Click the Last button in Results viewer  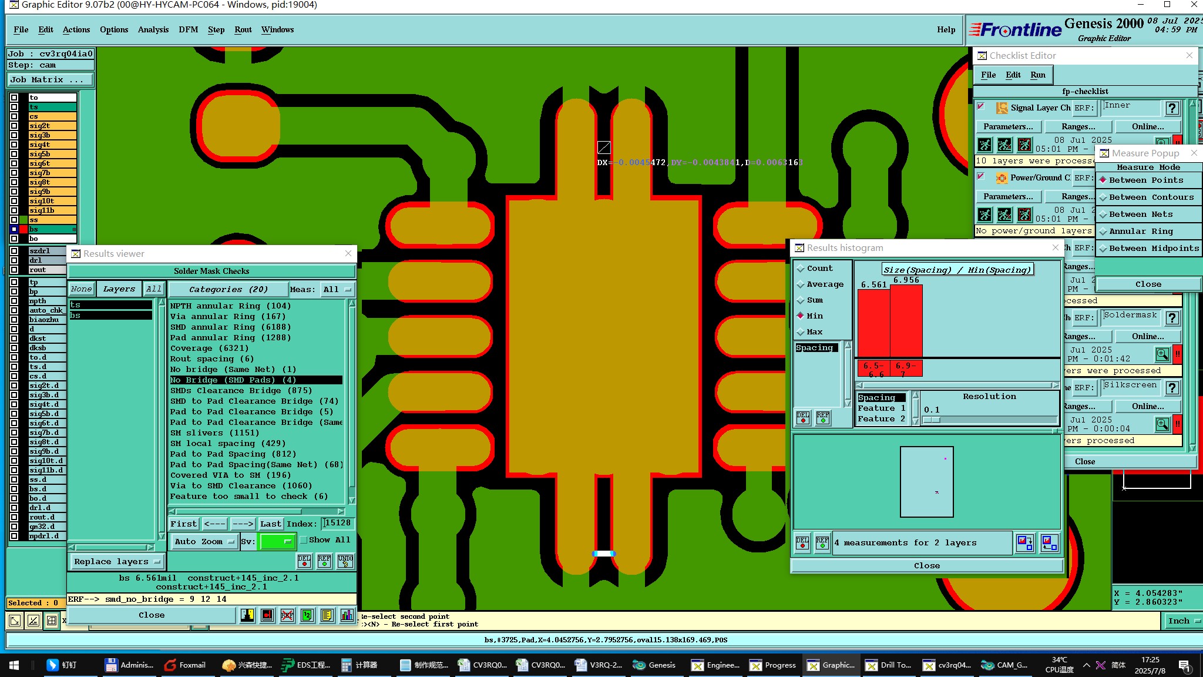(x=271, y=524)
